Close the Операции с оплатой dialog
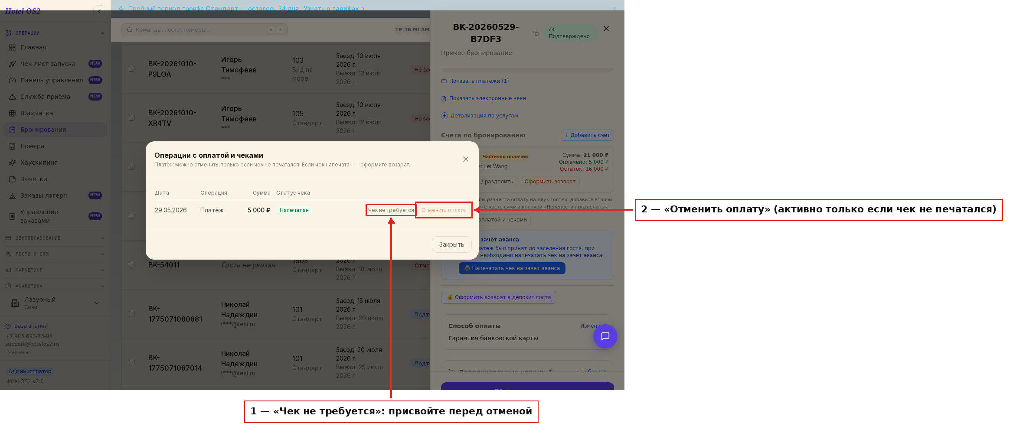 coord(466,159)
